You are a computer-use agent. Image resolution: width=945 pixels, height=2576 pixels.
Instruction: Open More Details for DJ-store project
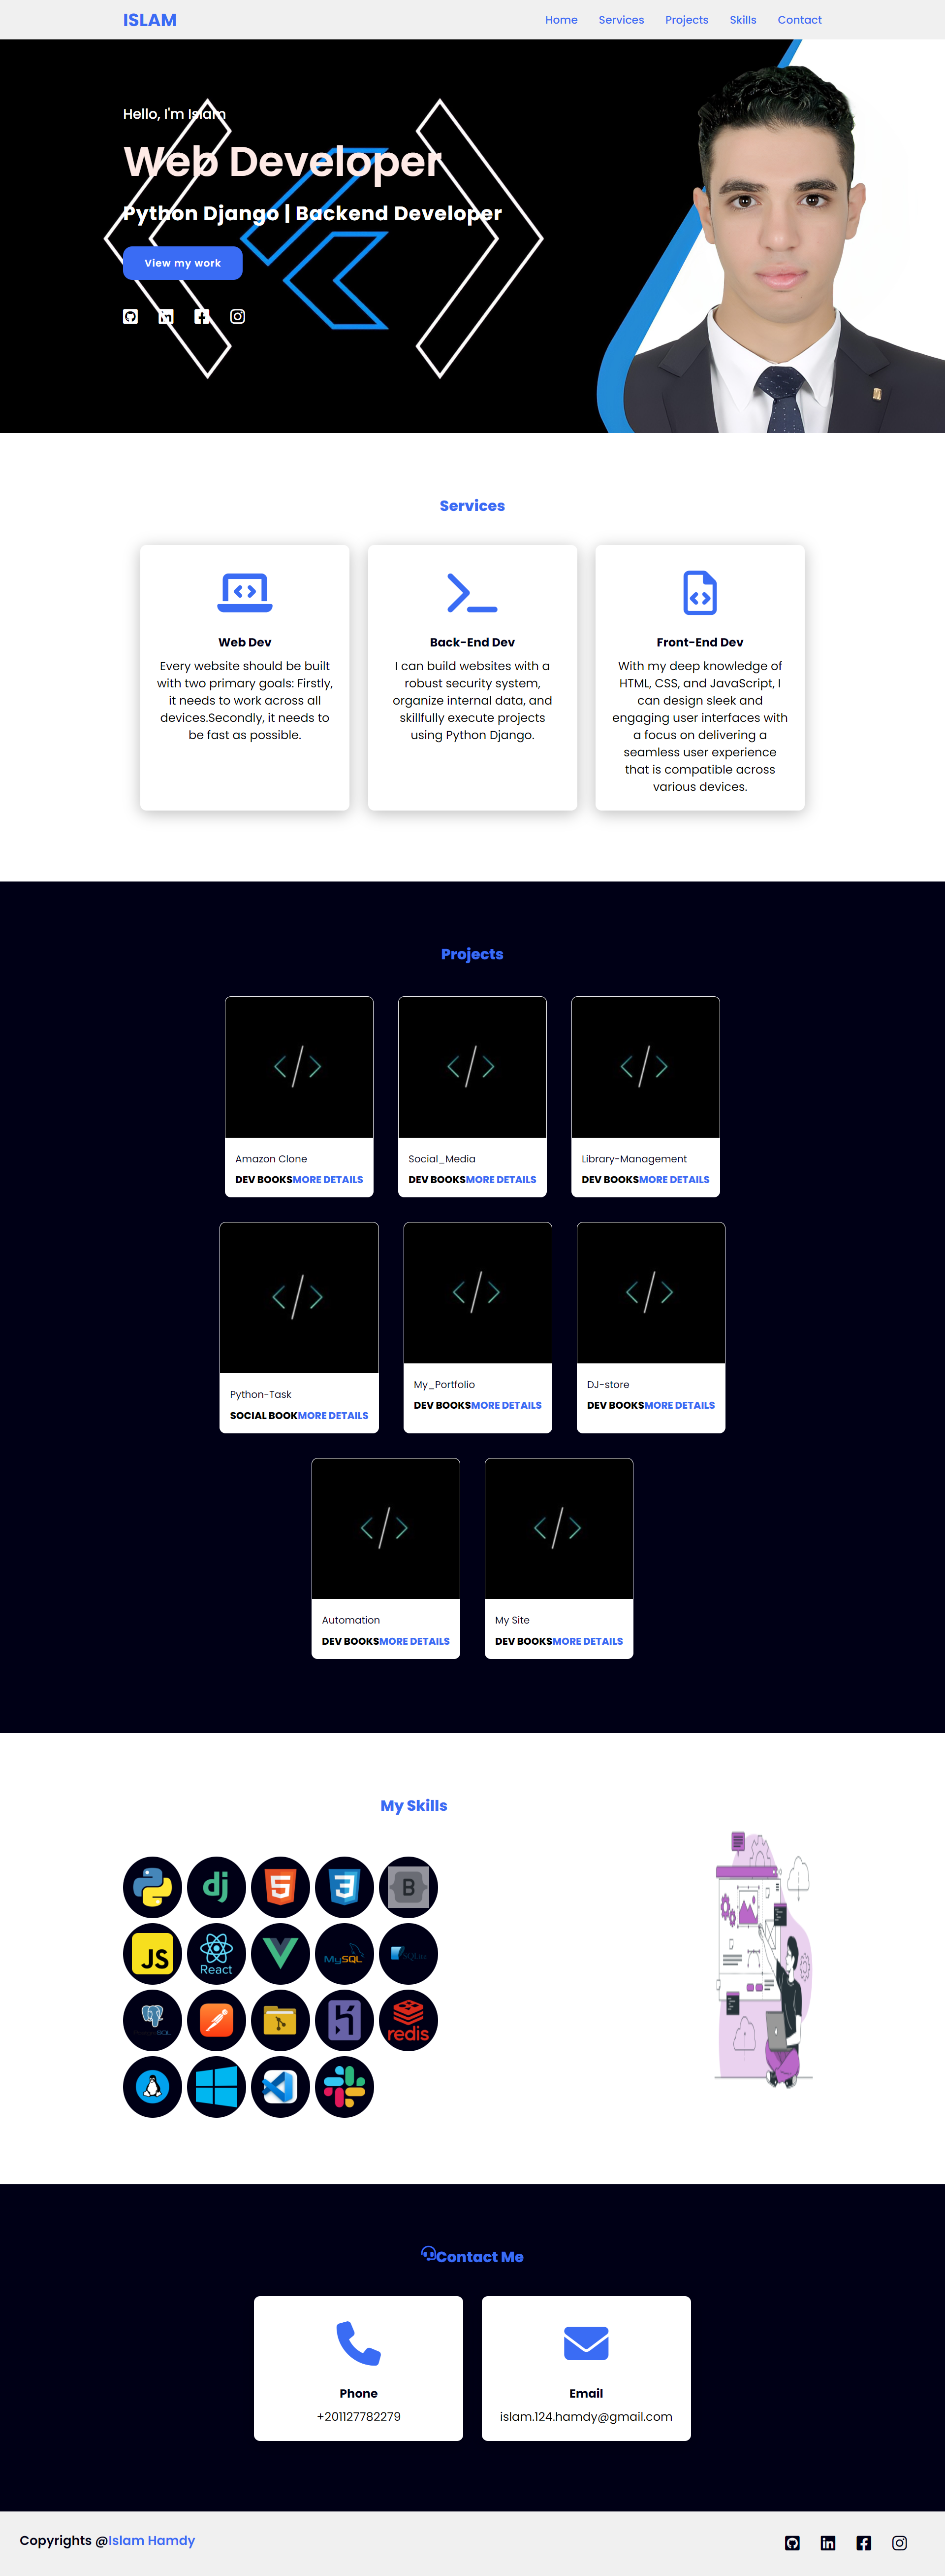pos(679,1405)
